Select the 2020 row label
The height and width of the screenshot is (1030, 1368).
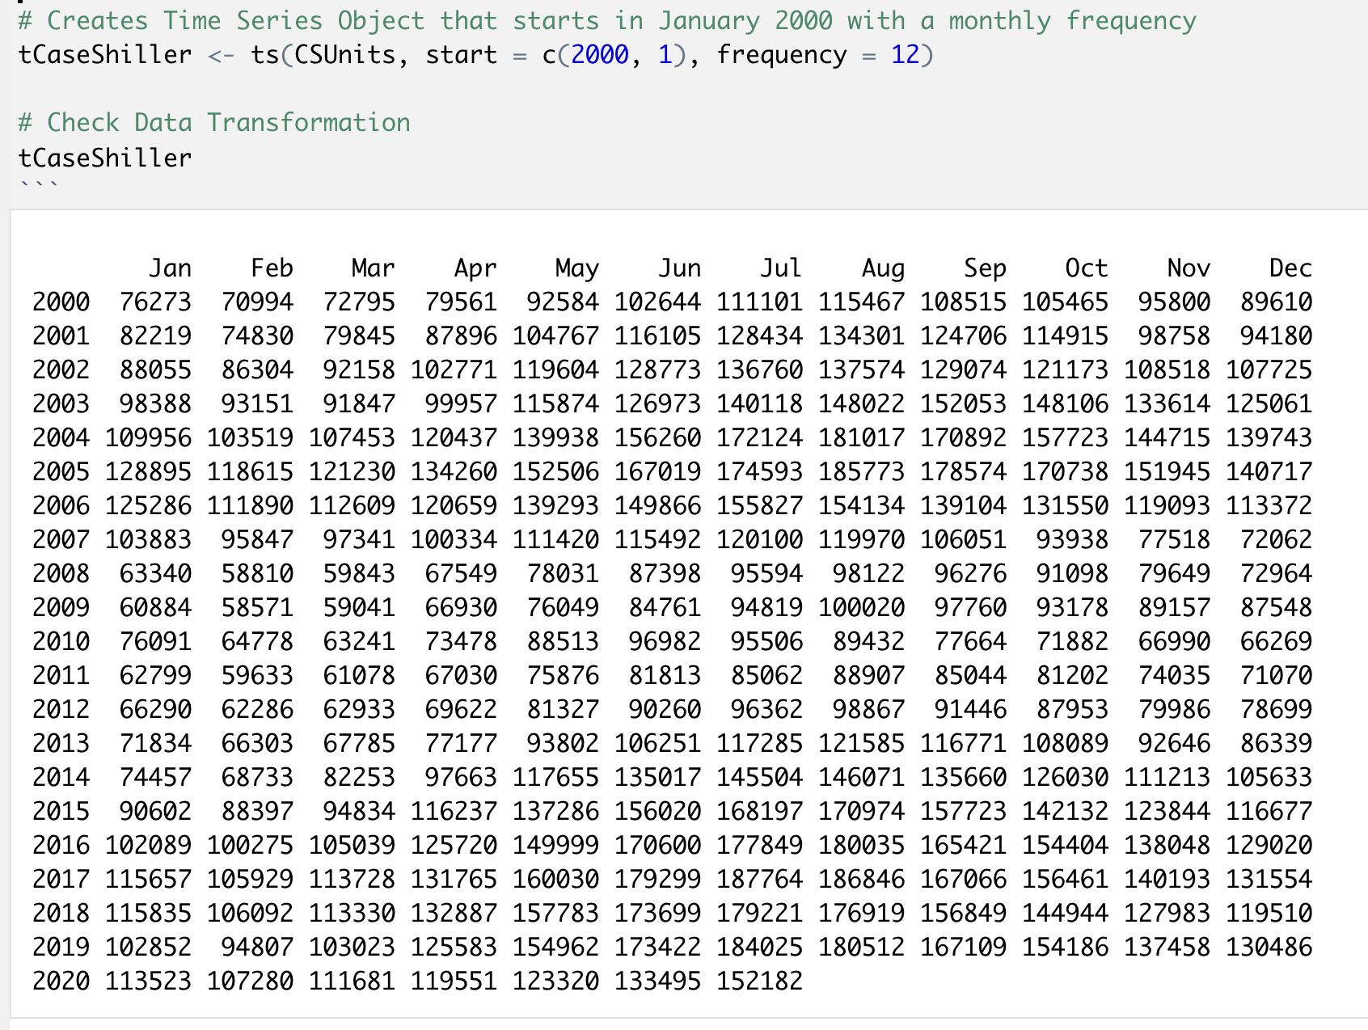61,981
